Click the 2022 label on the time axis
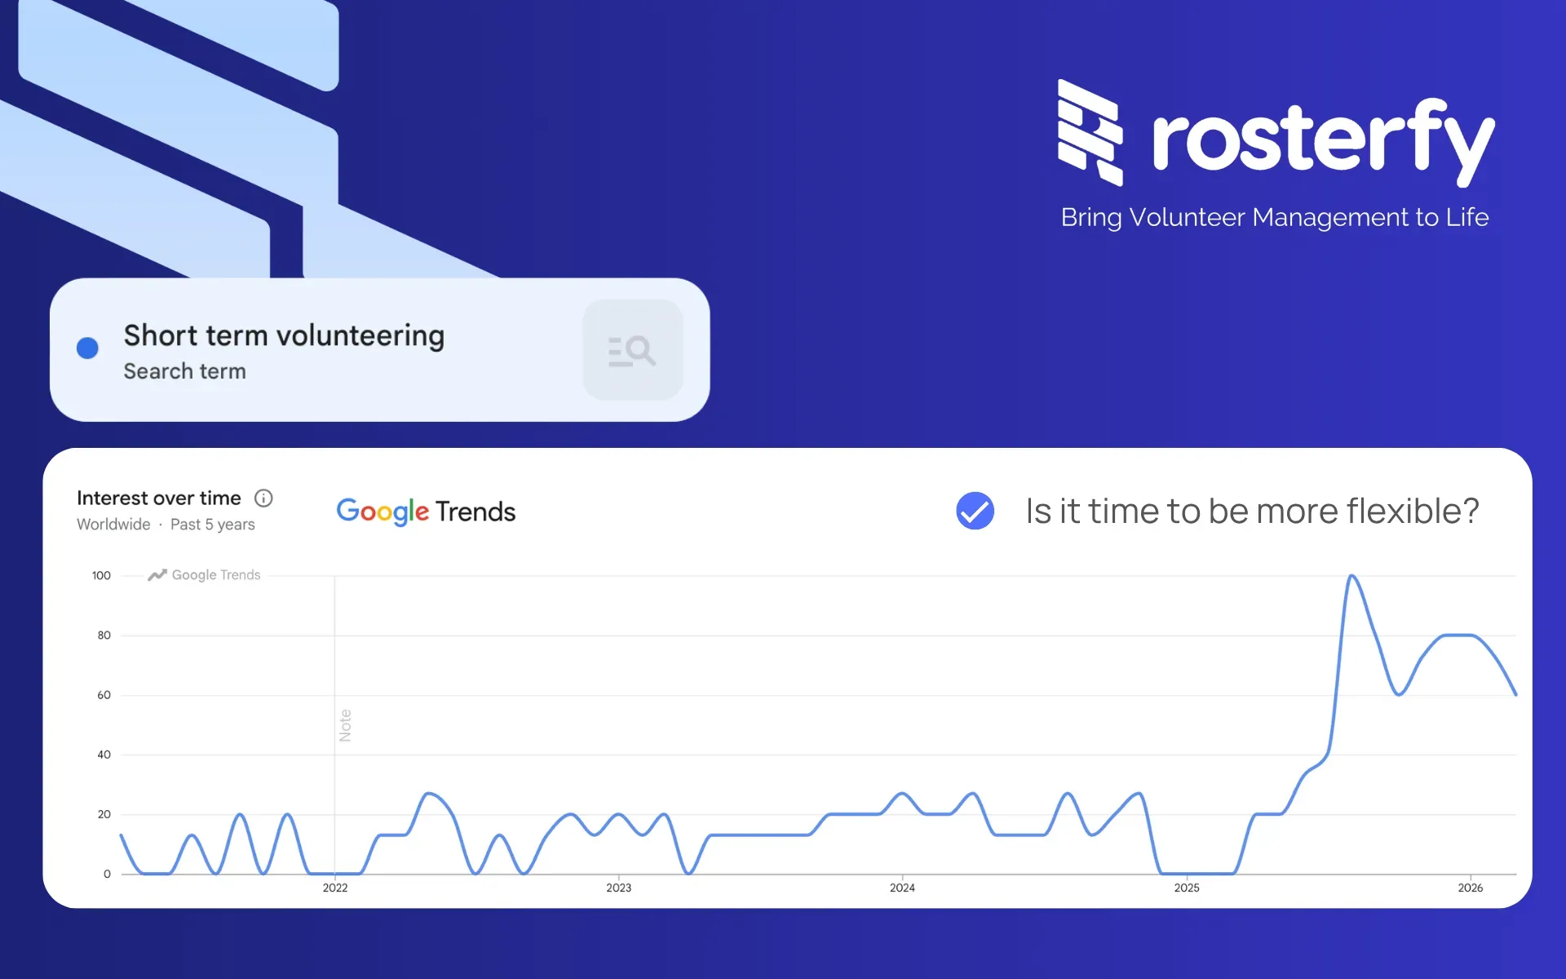This screenshot has width=1566, height=979. coord(335,888)
